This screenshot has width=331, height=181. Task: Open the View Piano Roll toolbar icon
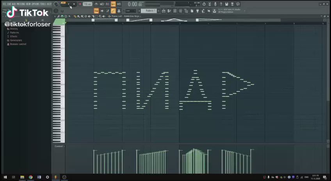[x=169, y=11]
